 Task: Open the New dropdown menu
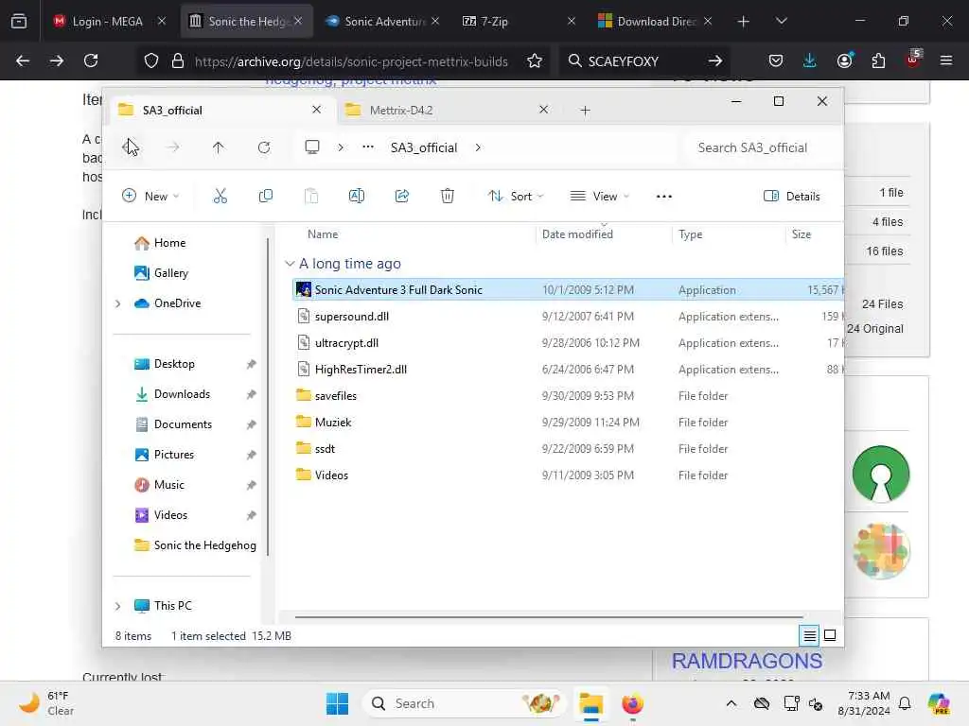click(150, 197)
